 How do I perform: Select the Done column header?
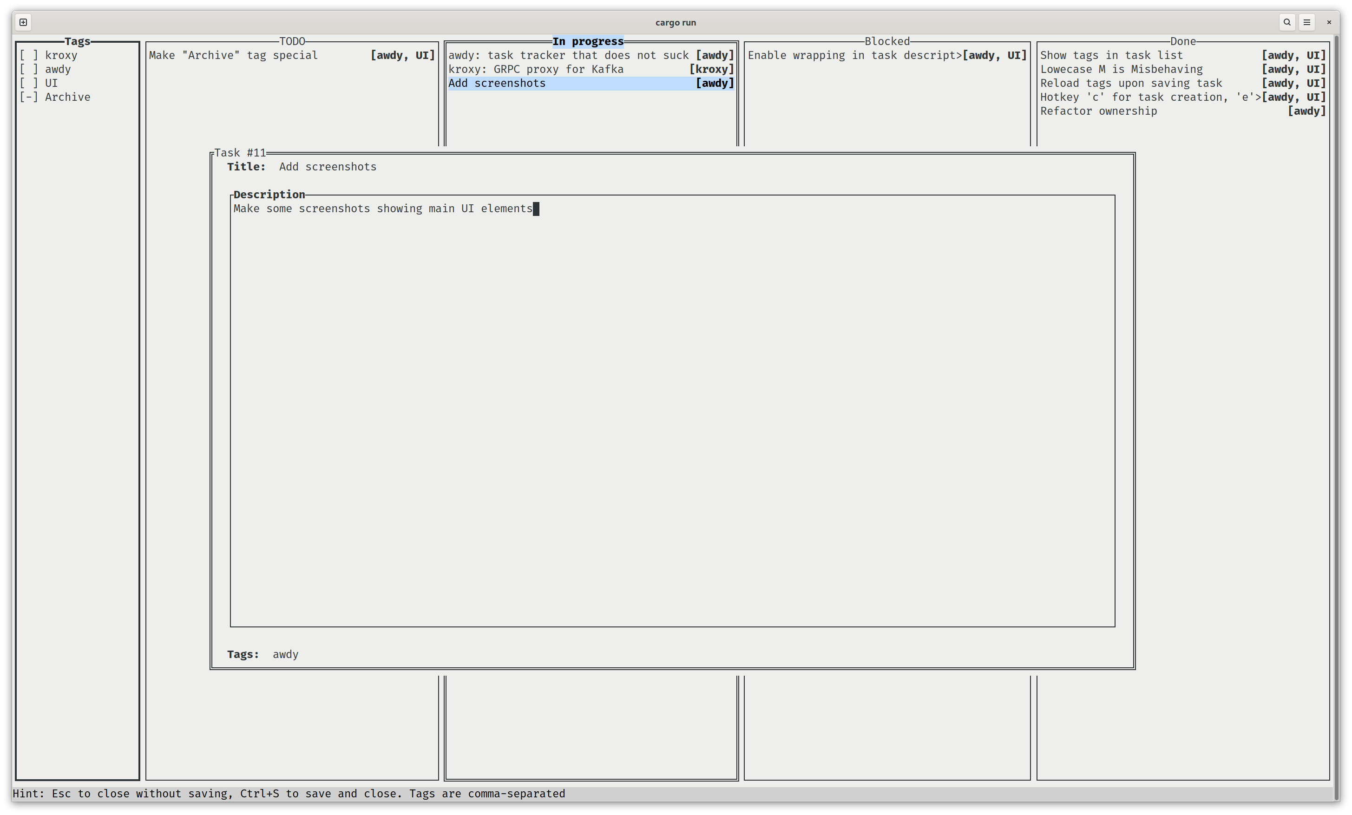coord(1182,41)
